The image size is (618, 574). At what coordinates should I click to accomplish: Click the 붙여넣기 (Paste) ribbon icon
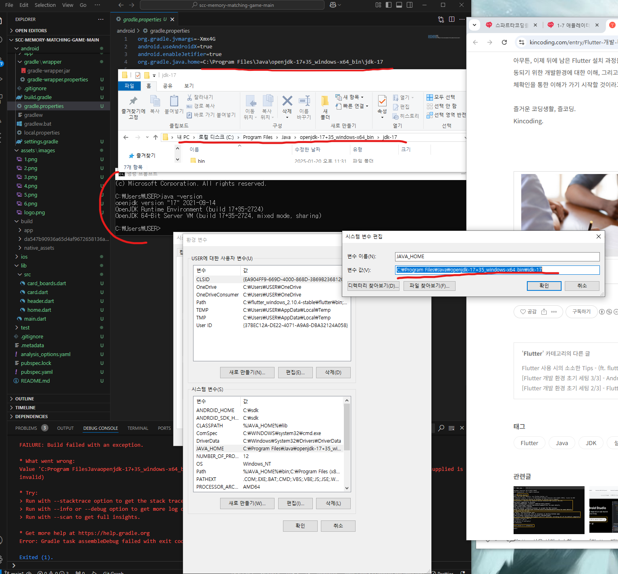coord(174,105)
